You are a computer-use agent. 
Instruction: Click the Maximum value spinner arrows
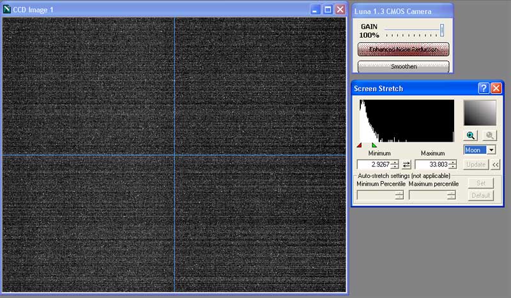click(452, 165)
